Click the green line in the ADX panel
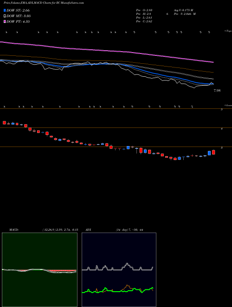The width and height of the screenshot is (232, 307). pos(117,291)
